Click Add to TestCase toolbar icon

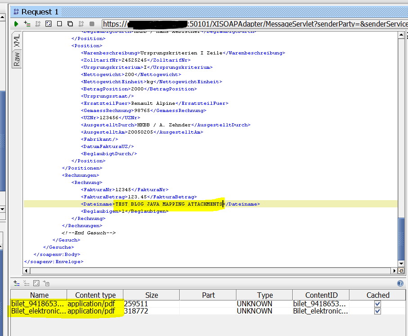coord(27,24)
